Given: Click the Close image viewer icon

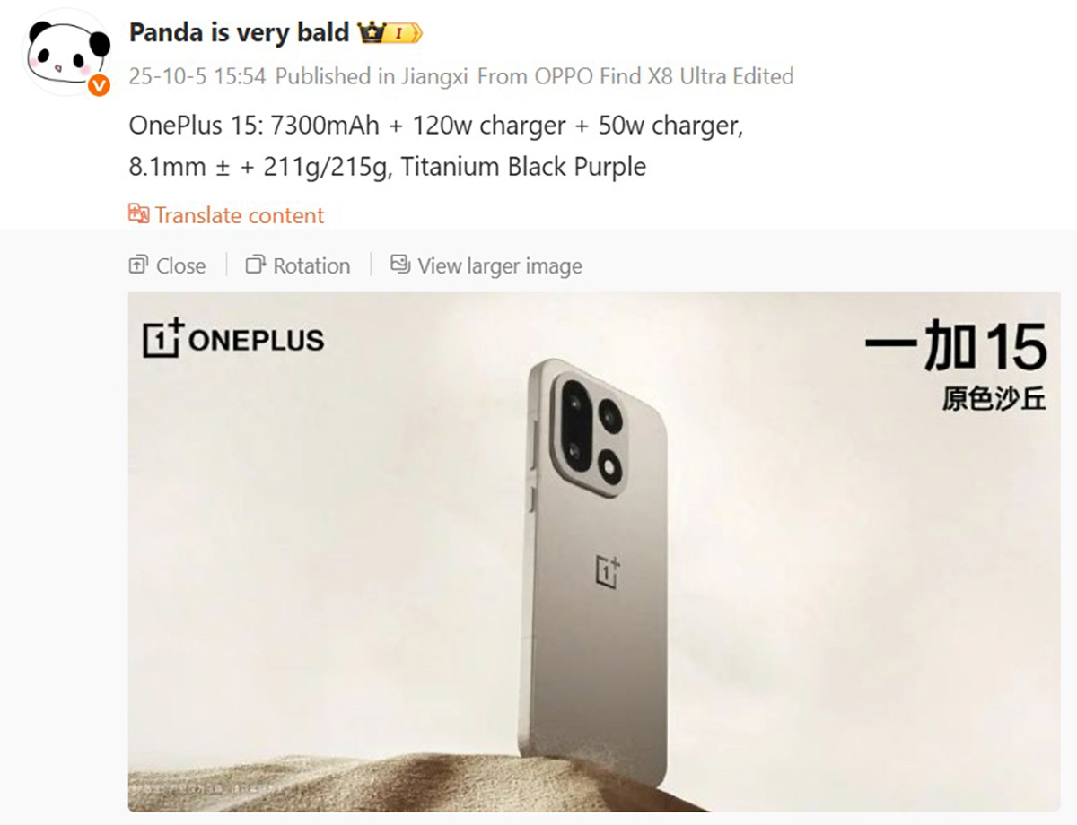Looking at the screenshot, I should point(138,265).
